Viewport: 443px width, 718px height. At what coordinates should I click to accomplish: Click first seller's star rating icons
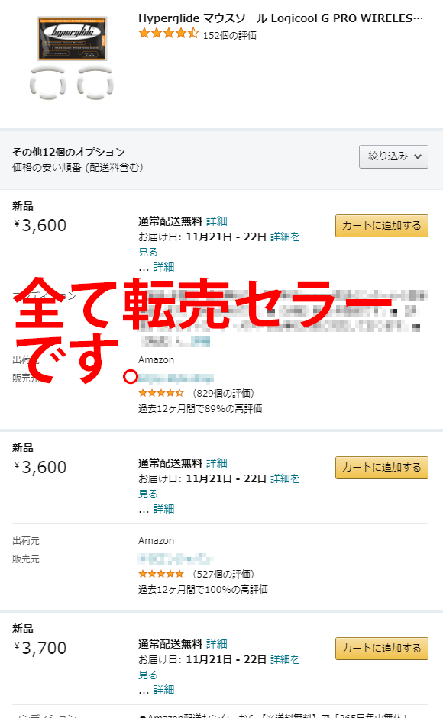[x=161, y=393]
